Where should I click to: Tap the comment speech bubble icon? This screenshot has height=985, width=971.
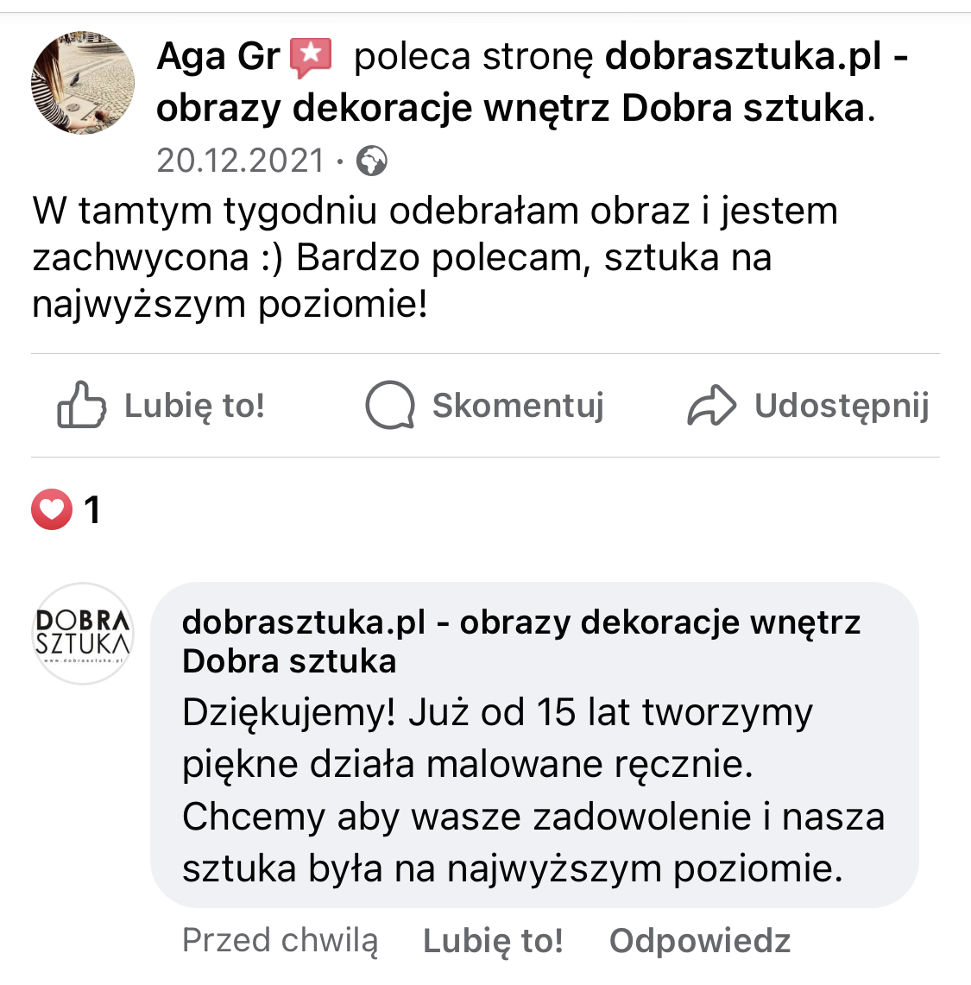click(x=389, y=405)
